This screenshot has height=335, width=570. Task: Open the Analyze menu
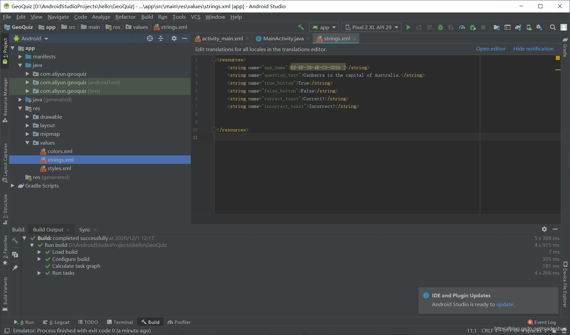pos(101,17)
